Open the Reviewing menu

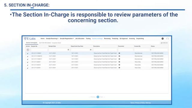point(107,39)
